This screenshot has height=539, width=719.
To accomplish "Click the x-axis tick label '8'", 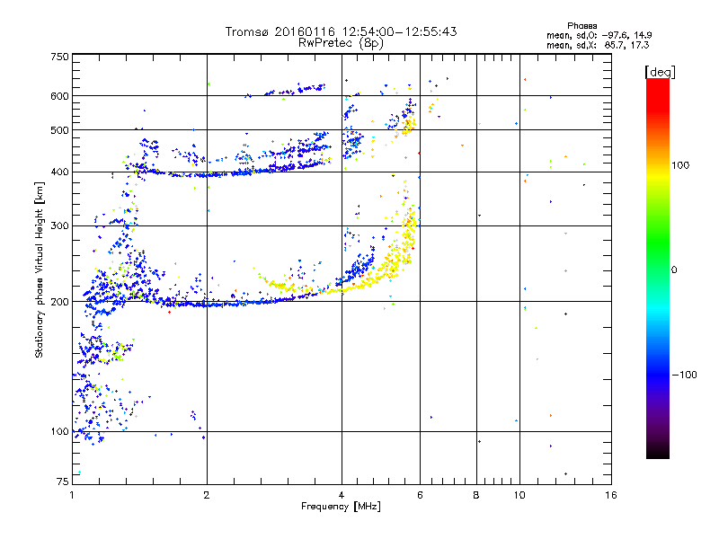I will click(476, 495).
